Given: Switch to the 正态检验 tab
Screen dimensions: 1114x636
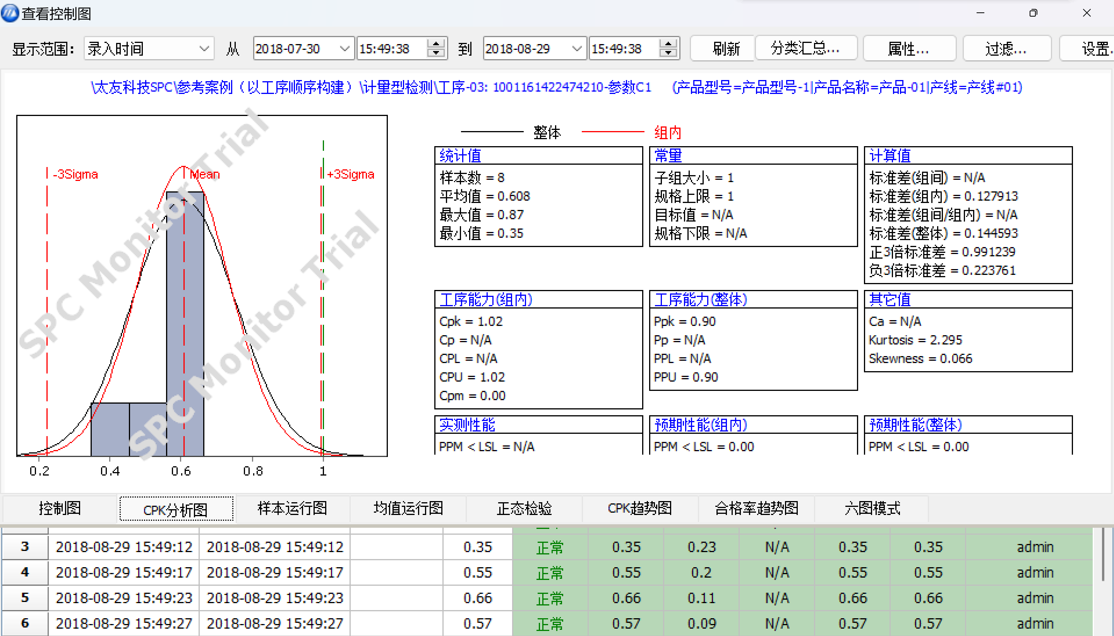Looking at the screenshot, I should point(524,508).
